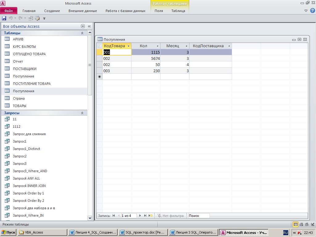The image size is (316, 237).
Task: Switch to VBA_Access folder in taskbar
Action: click(x=42, y=232)
